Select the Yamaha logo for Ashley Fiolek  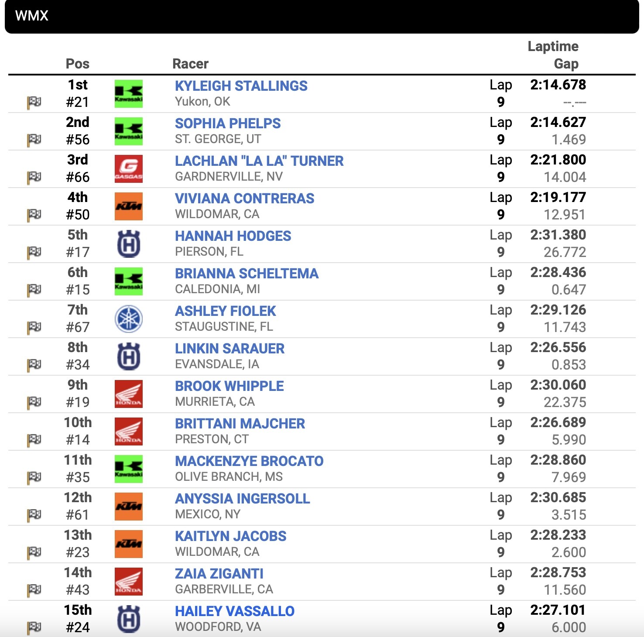[128, 319]
